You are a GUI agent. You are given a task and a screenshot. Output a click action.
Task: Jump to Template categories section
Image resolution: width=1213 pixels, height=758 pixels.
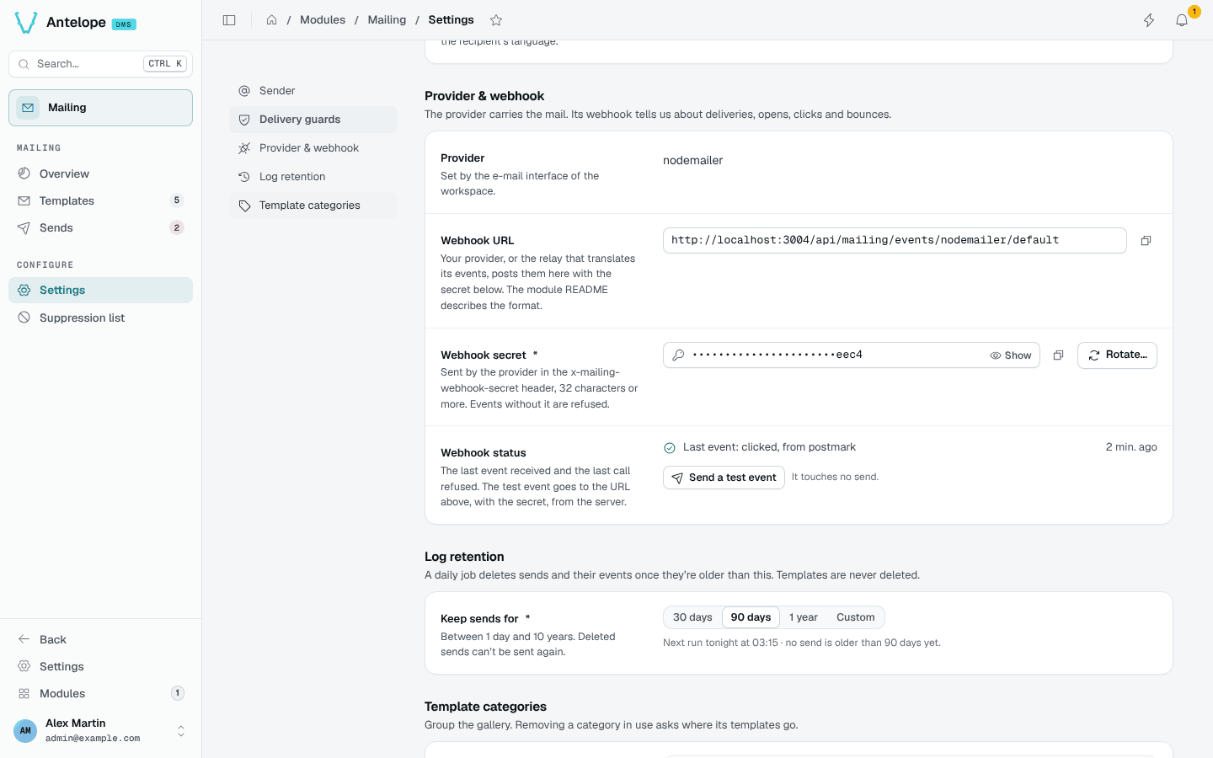tap(313, 206)
